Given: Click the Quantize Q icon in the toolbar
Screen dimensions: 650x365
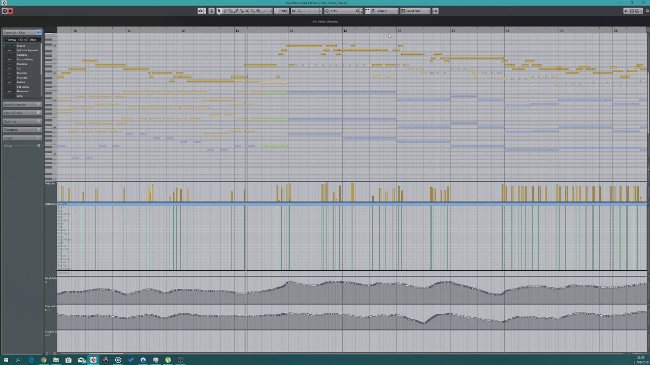Looking at the screenshot, I should tap(327, 11).
